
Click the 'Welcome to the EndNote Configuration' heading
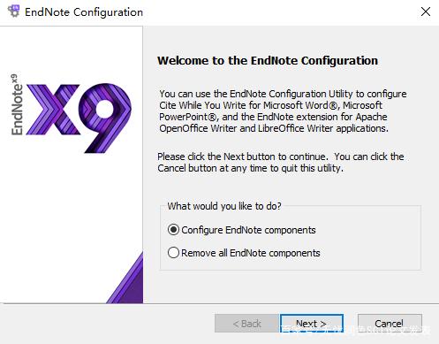tap(268, 60)
